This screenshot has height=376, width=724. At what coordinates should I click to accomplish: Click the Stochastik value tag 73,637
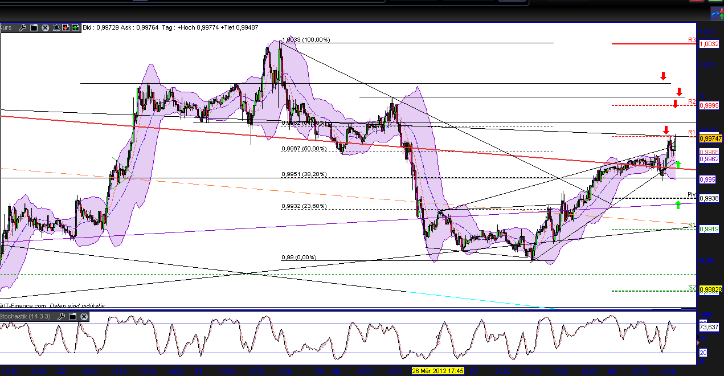click(x=708, y=327)
